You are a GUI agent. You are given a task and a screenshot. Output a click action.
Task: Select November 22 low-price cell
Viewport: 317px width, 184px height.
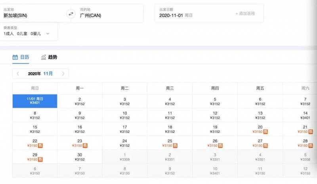point(35,143)
